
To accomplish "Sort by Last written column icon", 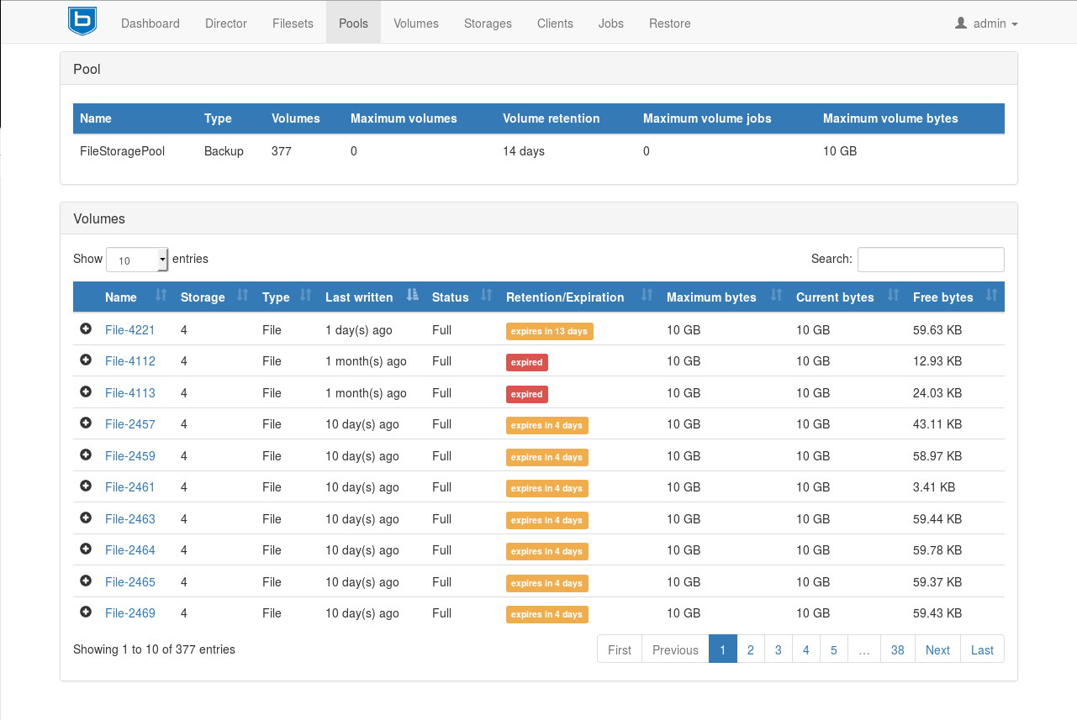I will 412,296.
